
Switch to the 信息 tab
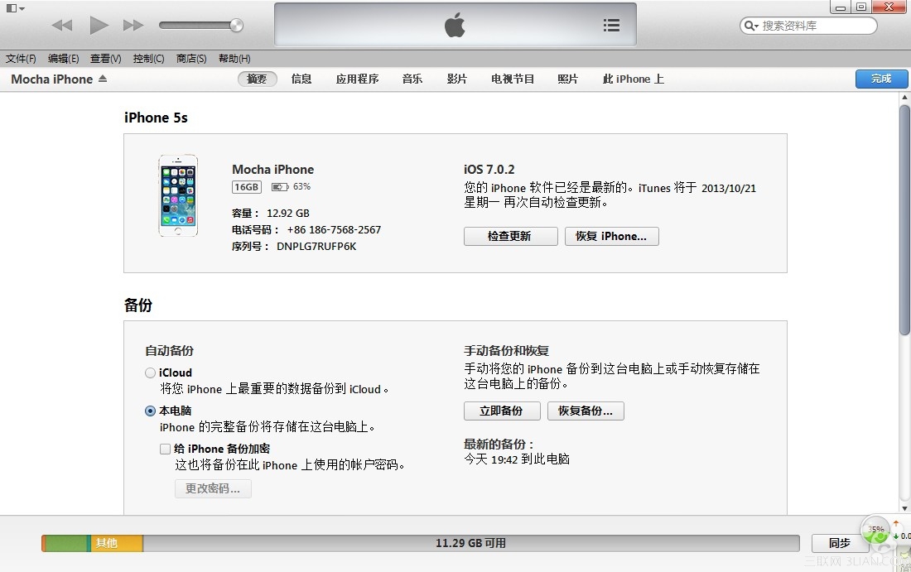301,79
